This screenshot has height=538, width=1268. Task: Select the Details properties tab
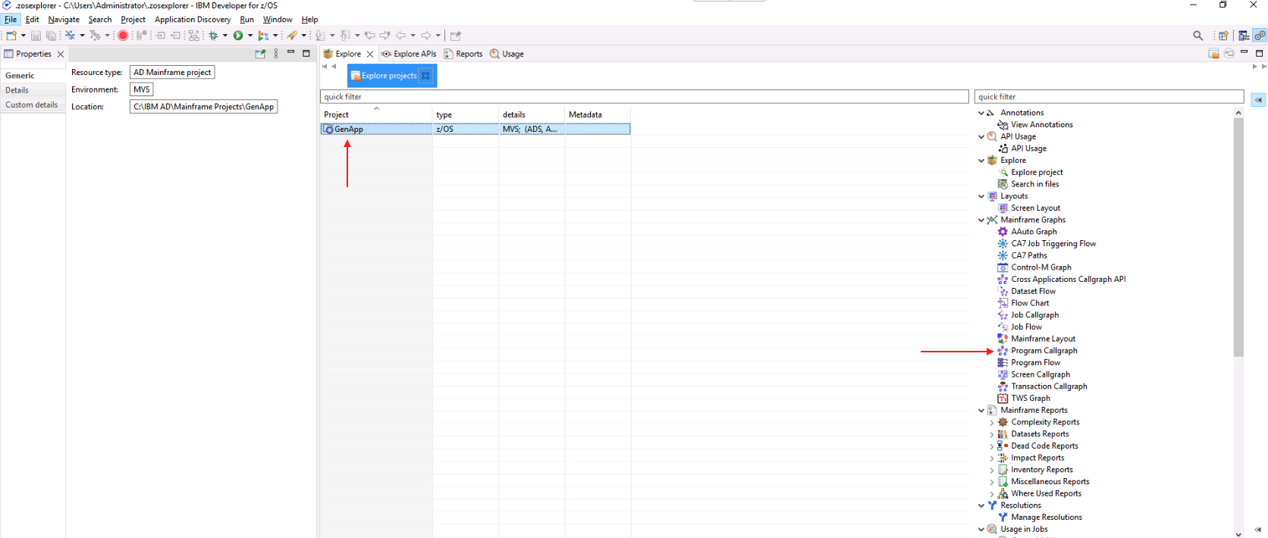click(33, 90)
